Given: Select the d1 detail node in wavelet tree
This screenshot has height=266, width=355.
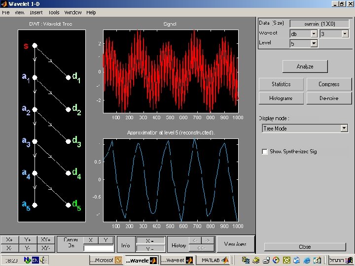Looking at the screenshot, I should [x=68, y=77].
